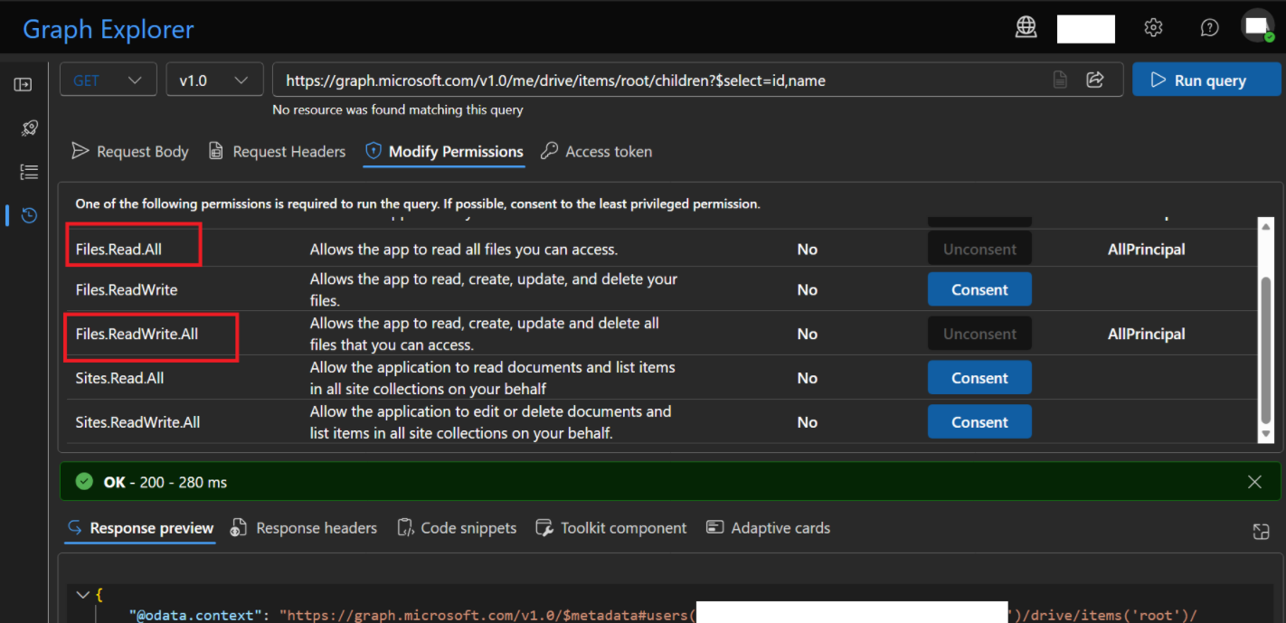Open the user profile avatar
The image size is (1286, 623).
[x=1258, y=26]
